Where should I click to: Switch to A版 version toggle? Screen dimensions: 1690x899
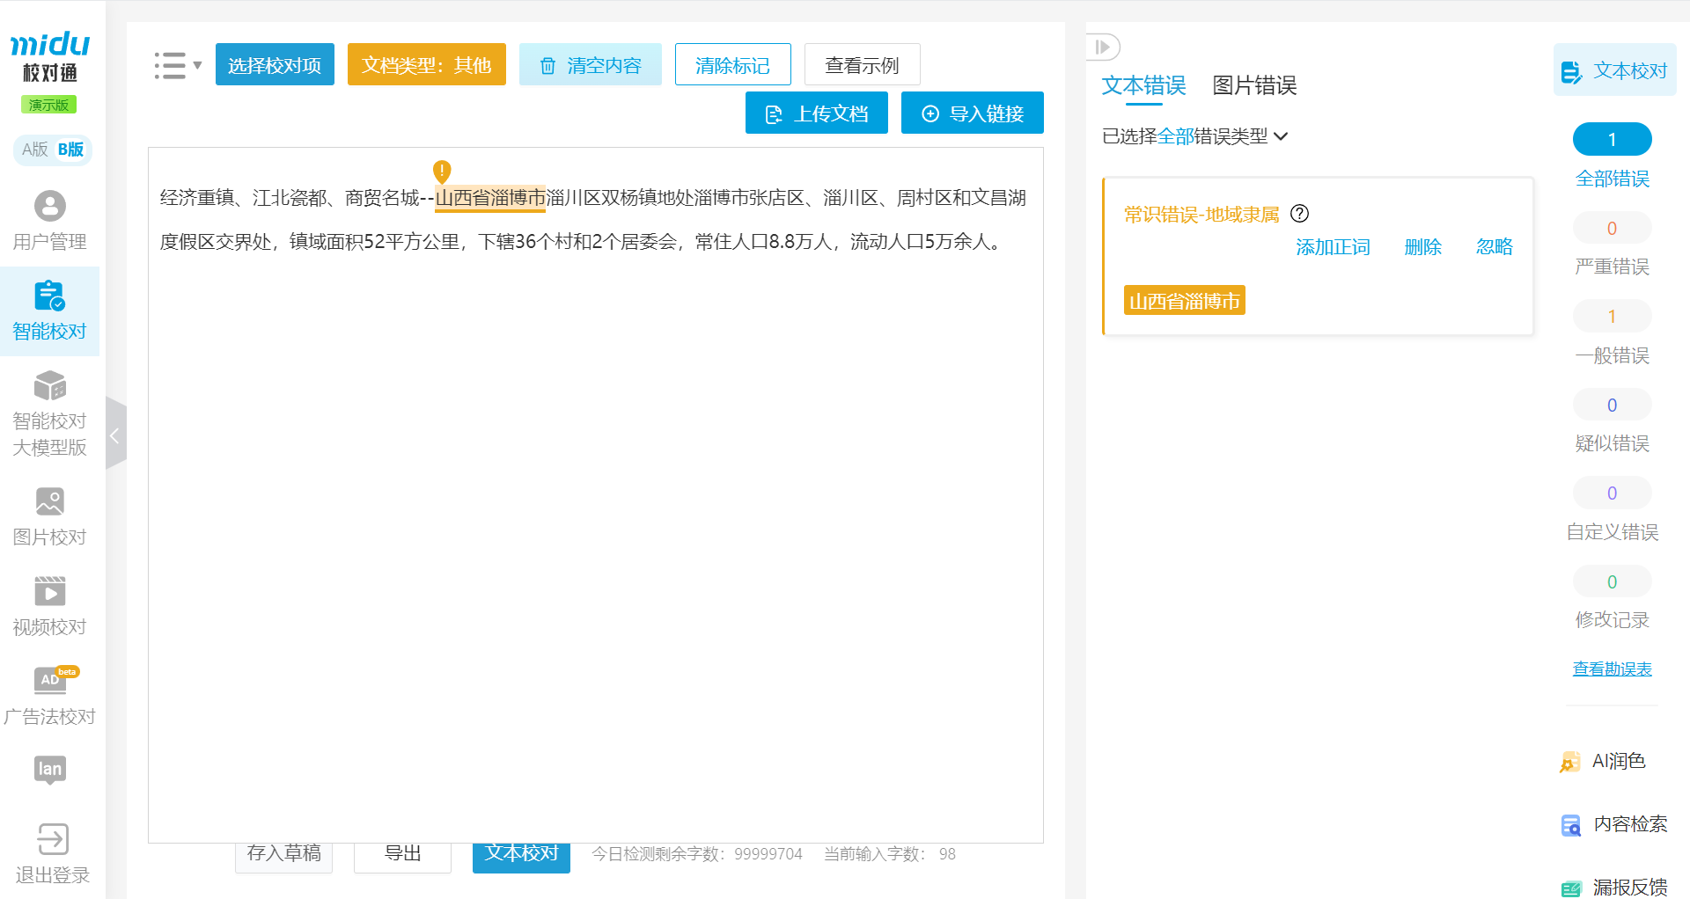35,150
